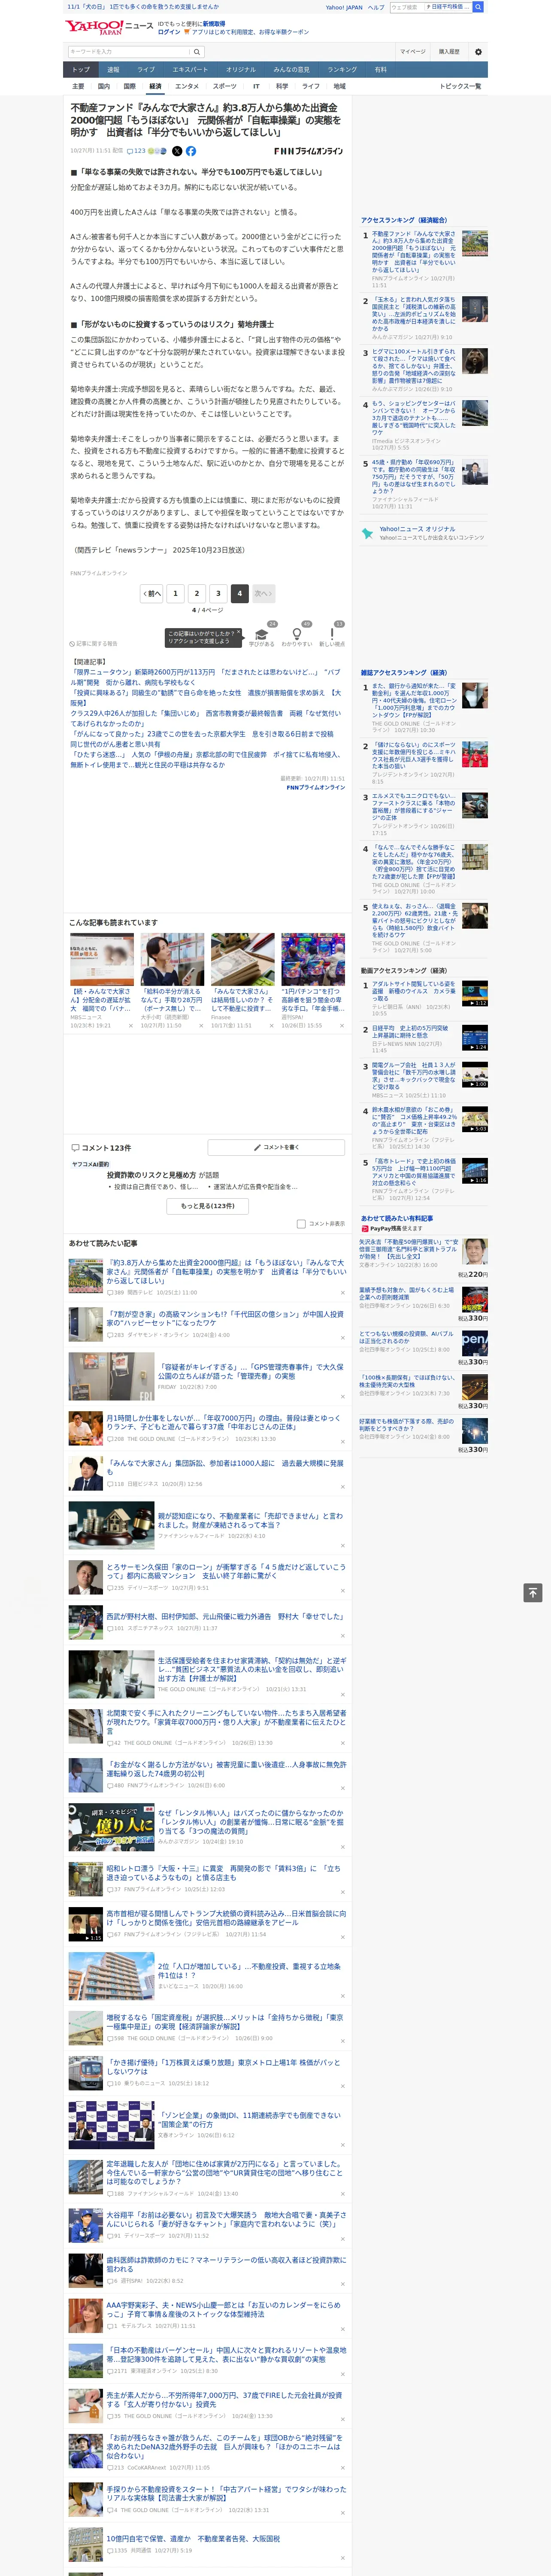
Task: Click the ヘルプ link in the top bar
Action: [375, 7]
